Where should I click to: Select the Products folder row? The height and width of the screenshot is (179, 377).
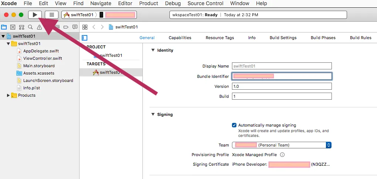40,95
